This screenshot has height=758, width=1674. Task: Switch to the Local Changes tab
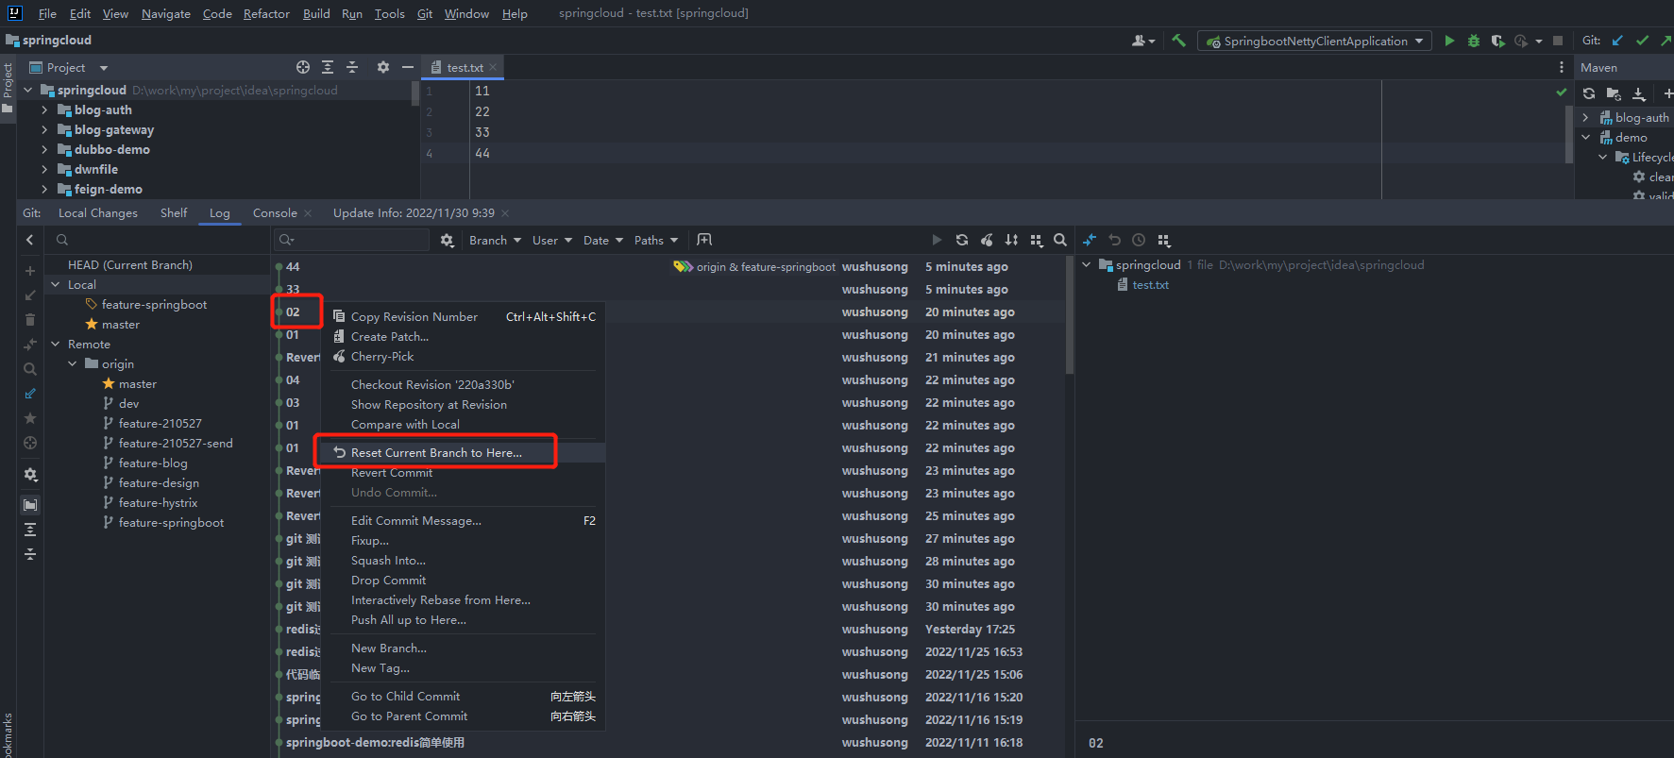(97, 212)
